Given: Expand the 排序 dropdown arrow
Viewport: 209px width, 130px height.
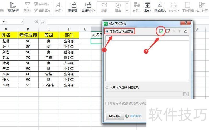Looking at the screenshot, I should 62,10.
